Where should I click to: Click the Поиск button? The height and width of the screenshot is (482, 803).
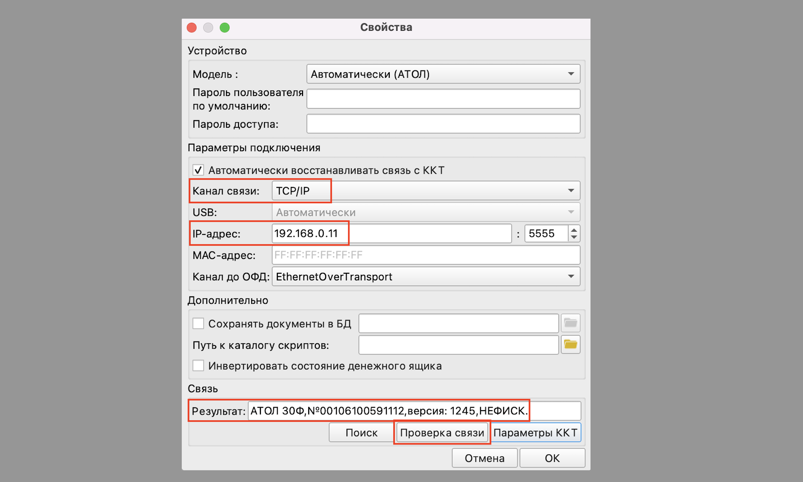(361, 433)
